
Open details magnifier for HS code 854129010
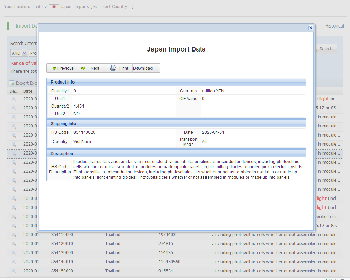pyautogui.click(x=14, y=244)
